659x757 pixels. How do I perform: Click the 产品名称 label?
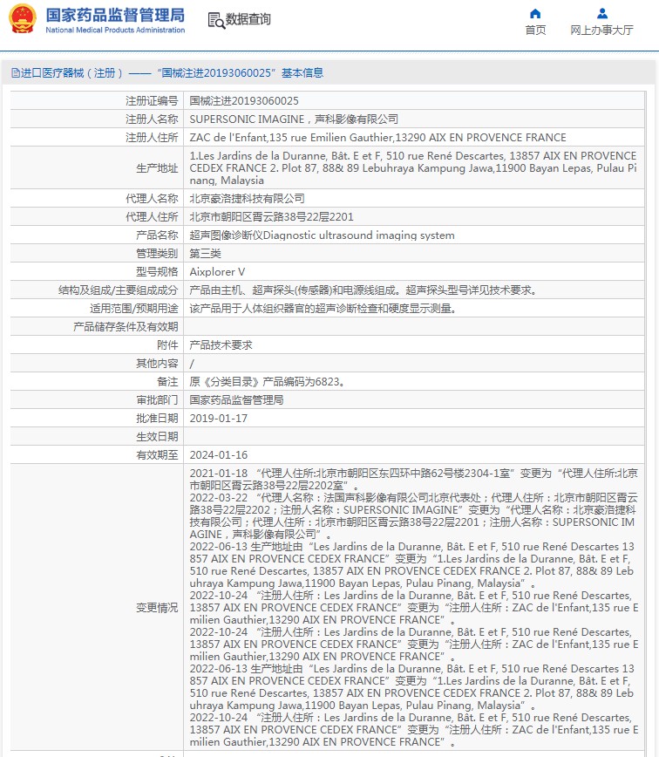(x=157, y=235)
